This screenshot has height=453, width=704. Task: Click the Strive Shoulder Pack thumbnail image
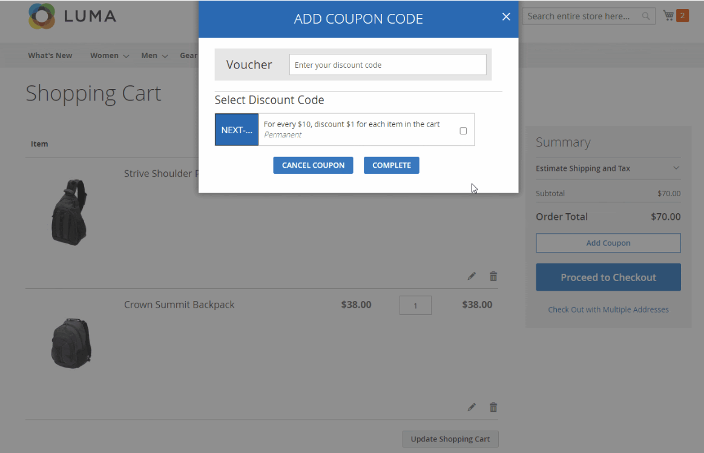pos(68,212)
